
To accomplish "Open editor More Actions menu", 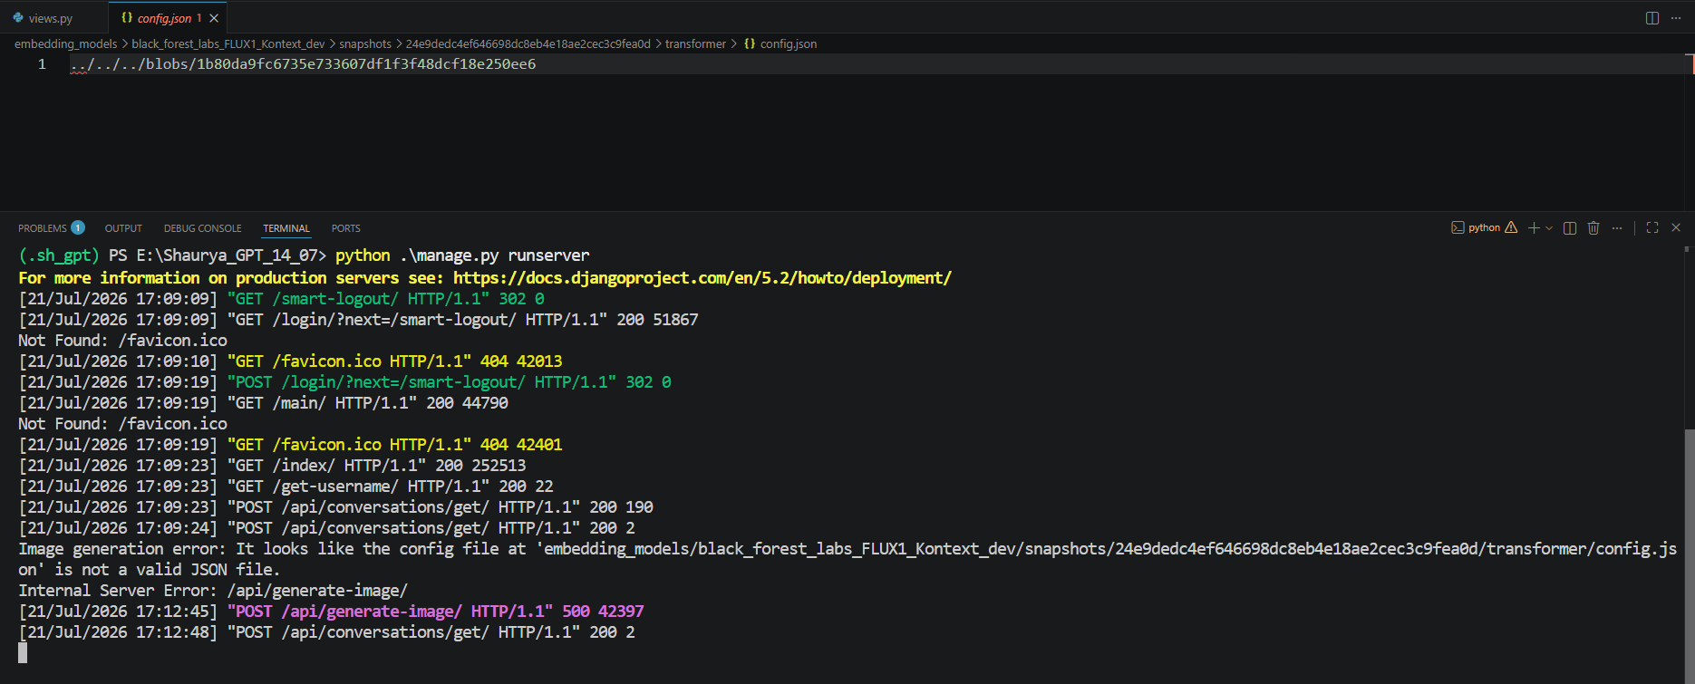I will [1676, 18].
